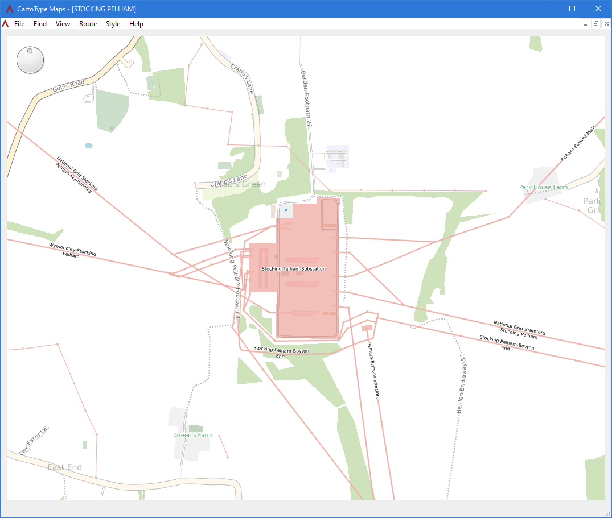Image resolution: width=612 pixels, height=518 pixels.
Task: Click the red document icon beside File
Action: (5, 24)
